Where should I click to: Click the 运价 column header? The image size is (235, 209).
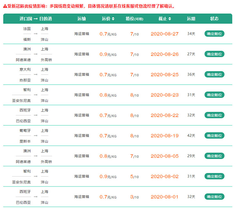pos(106,19)
